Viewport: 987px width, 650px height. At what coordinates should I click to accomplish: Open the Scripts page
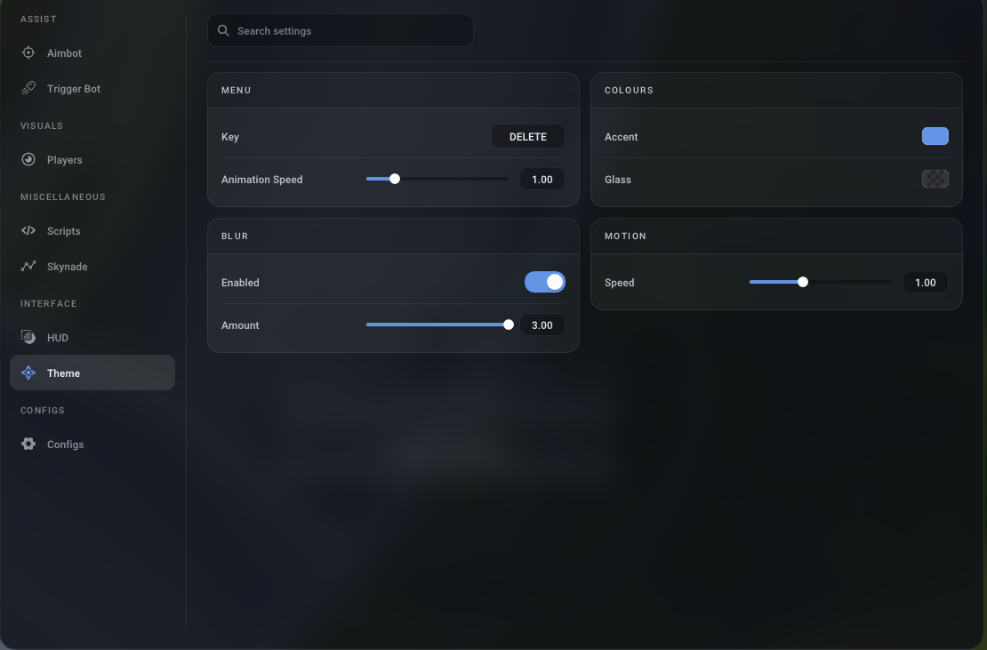point(92,231)
